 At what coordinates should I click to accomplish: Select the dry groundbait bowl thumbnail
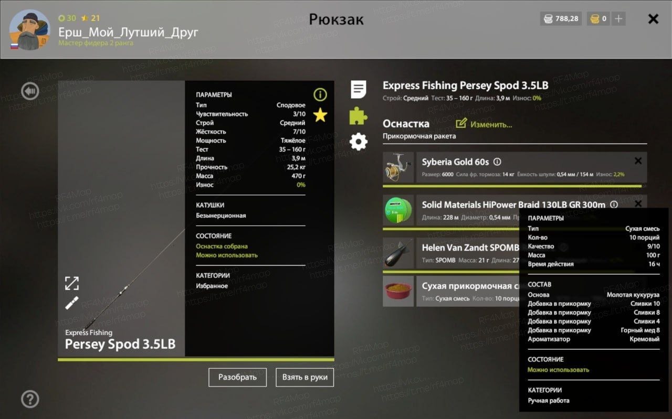click(x=398, y=292)
